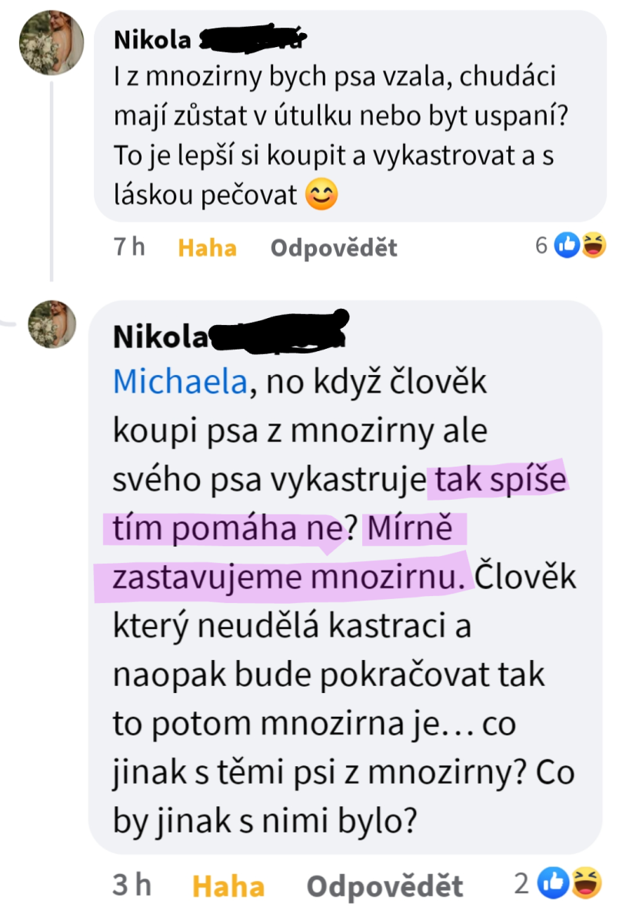Open Nikola's profile picture on the reply comment
Image resolution: width=626 pixels, height=924 pixels.
coord(52,323)
